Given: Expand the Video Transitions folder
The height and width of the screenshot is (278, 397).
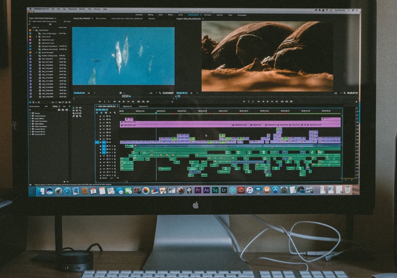Looking at the screenshot, I should click(x=30, y=126).
